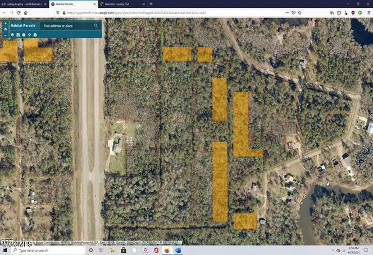Viewport: 373px width, 255px height.
Task: Click the map zoom in plus button
Action: [x=6, y=23]
